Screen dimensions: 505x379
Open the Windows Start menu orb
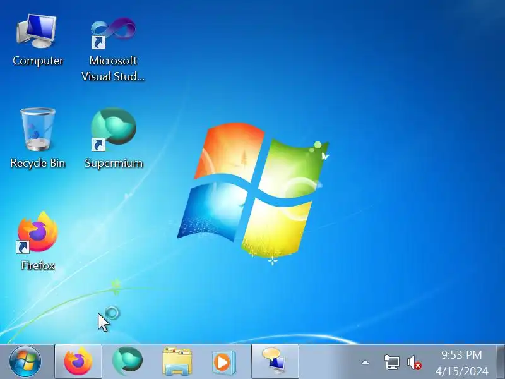25,361
